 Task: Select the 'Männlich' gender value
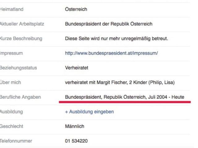click(75, 126)
